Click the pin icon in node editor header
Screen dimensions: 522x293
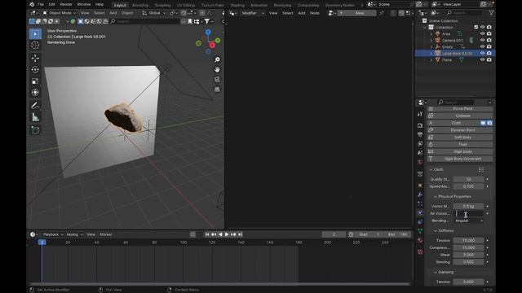coord(382,13)
